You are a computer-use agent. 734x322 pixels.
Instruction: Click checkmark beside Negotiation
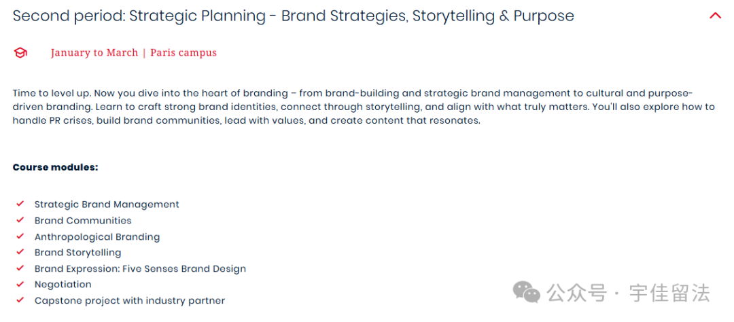click(x=20, y=284)
